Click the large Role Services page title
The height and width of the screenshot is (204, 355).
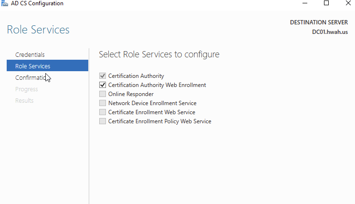pyautogui.click(x=38, y=30)
